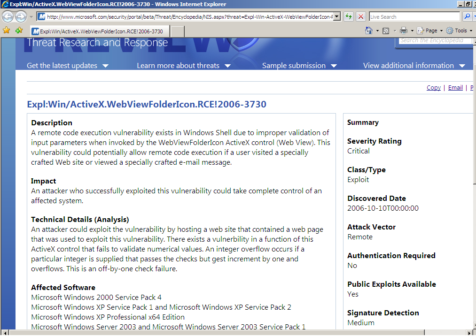Open the Page menu

pyautogui.click(x=430, y=31)
